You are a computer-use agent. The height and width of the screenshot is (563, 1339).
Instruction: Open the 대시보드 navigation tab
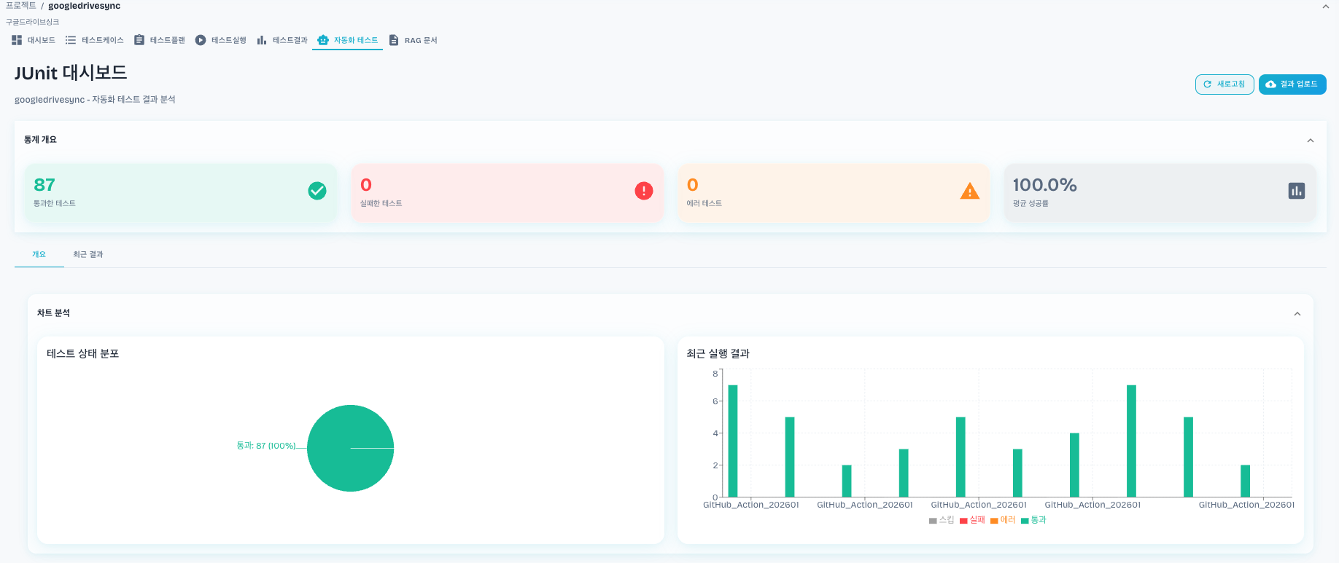[x=34, y=40]
